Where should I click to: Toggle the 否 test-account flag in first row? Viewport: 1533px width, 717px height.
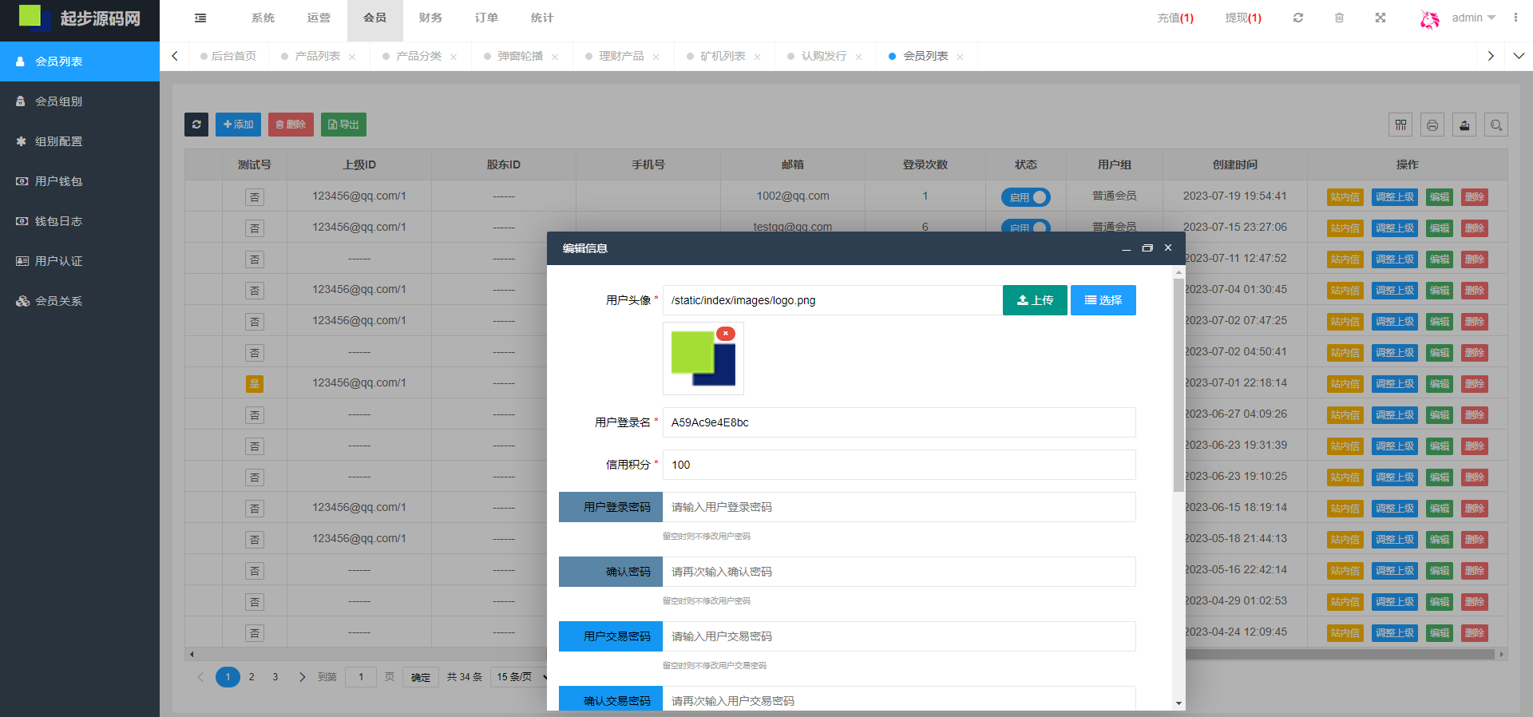pos(254,197)
